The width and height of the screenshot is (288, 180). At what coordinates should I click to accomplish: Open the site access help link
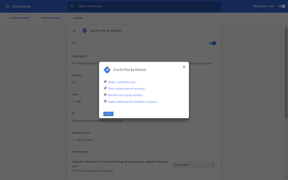106,171
